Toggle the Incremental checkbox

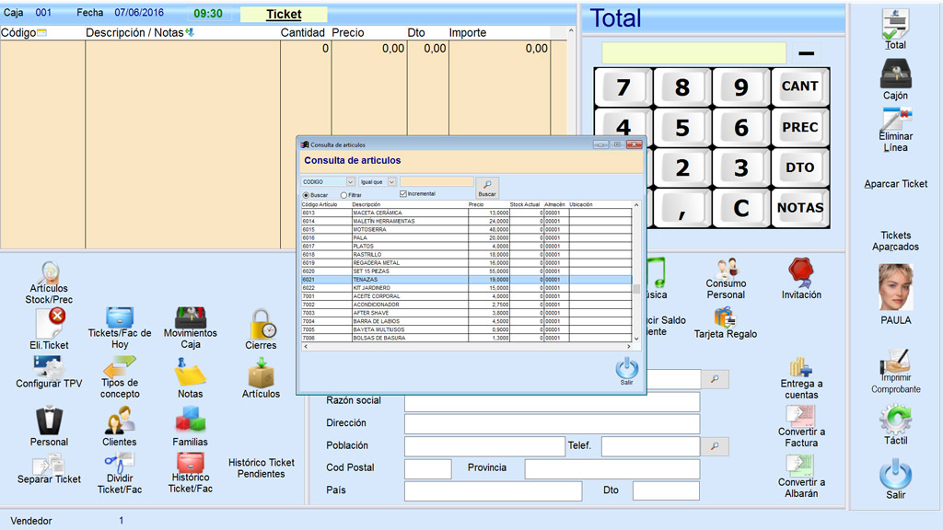(x=403, y=194)
